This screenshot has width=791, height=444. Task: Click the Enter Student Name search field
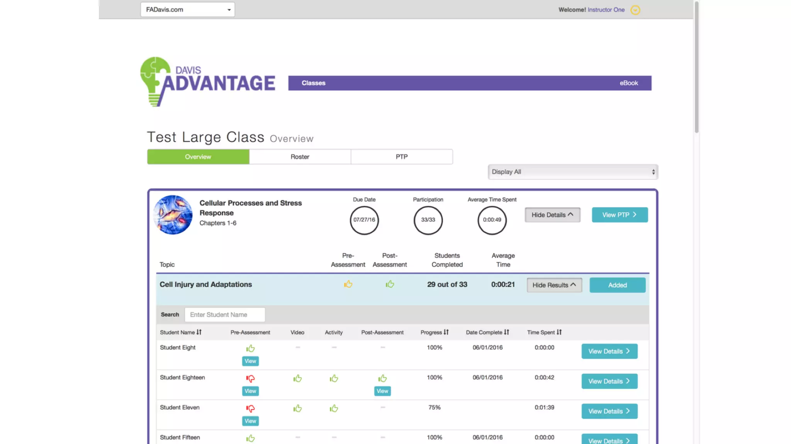coord(224,315)
